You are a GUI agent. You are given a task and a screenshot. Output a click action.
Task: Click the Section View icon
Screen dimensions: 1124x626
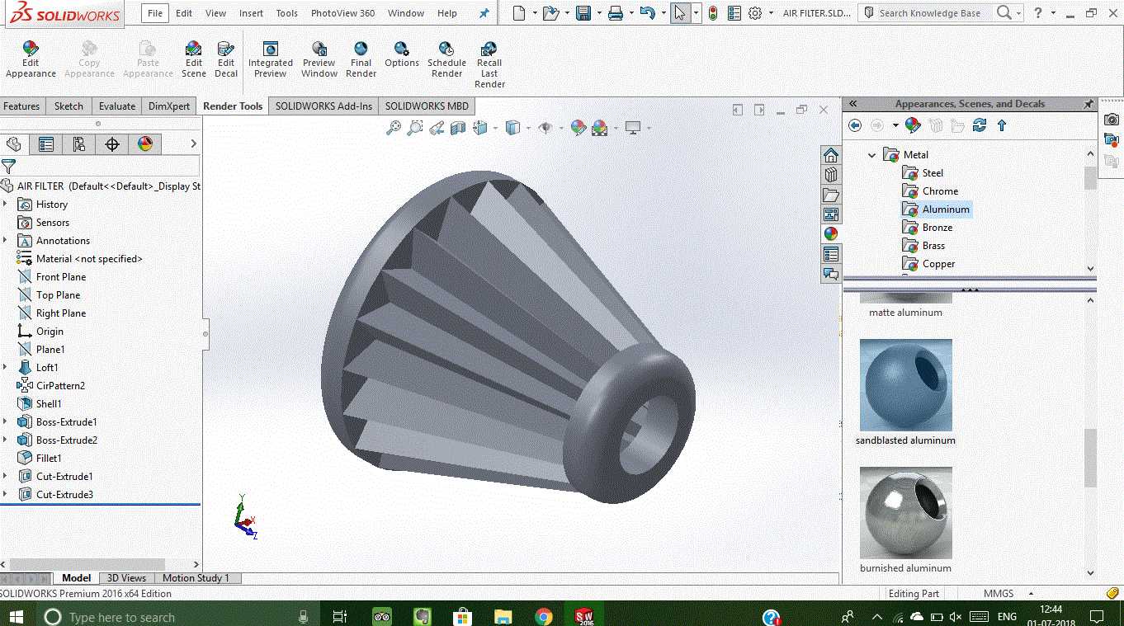coord(458,128)
